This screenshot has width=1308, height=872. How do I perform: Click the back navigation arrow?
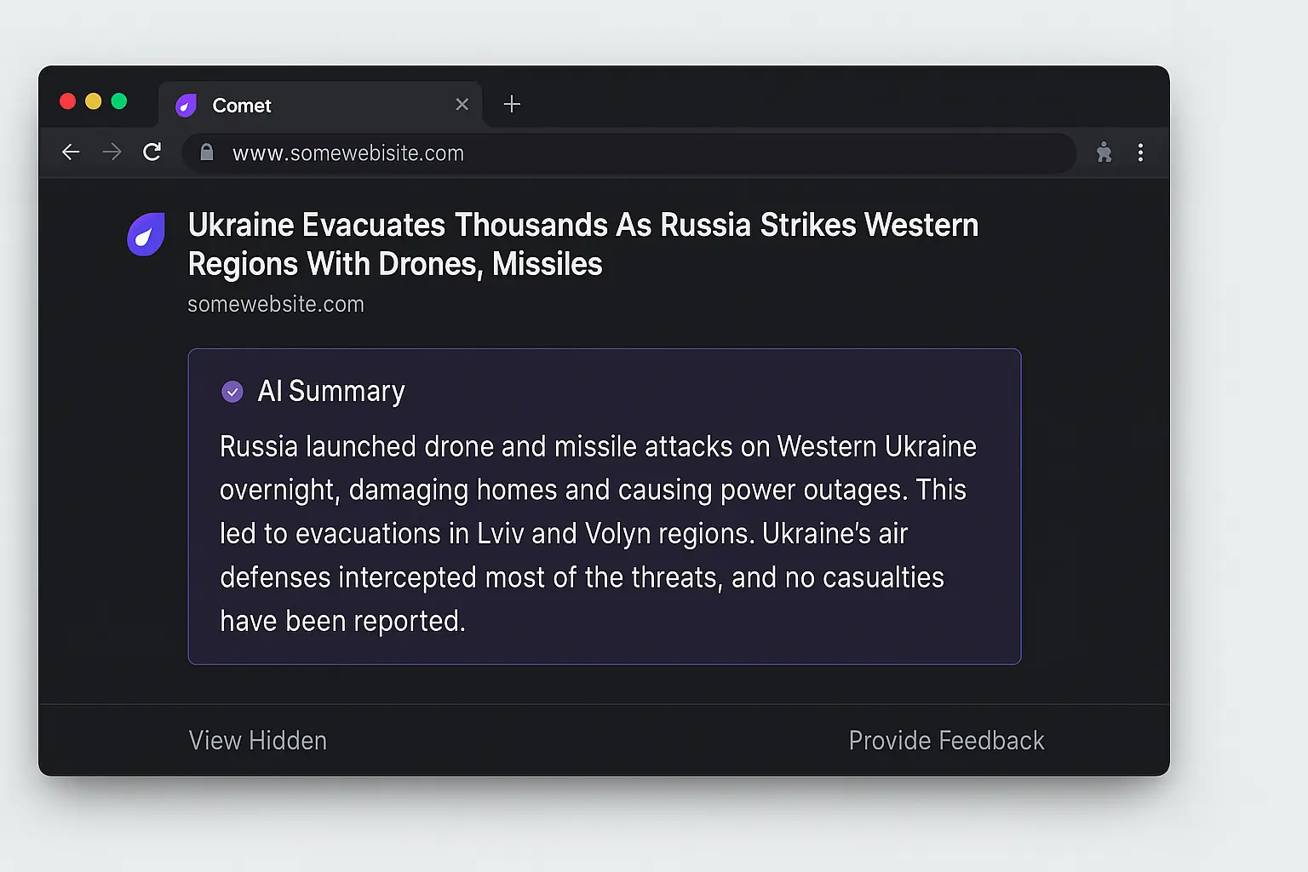tap(71, 152)
